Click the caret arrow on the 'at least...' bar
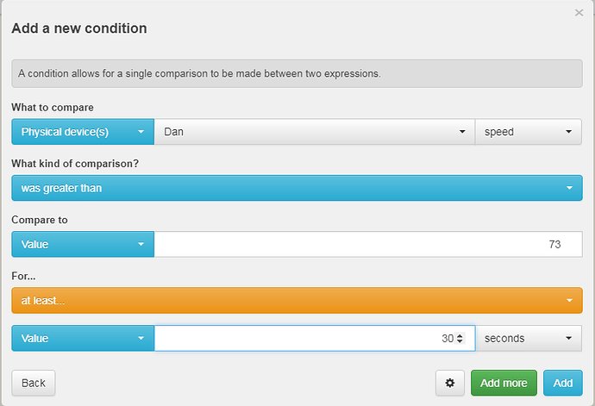 pyautogui.click(x=569, y=300)
